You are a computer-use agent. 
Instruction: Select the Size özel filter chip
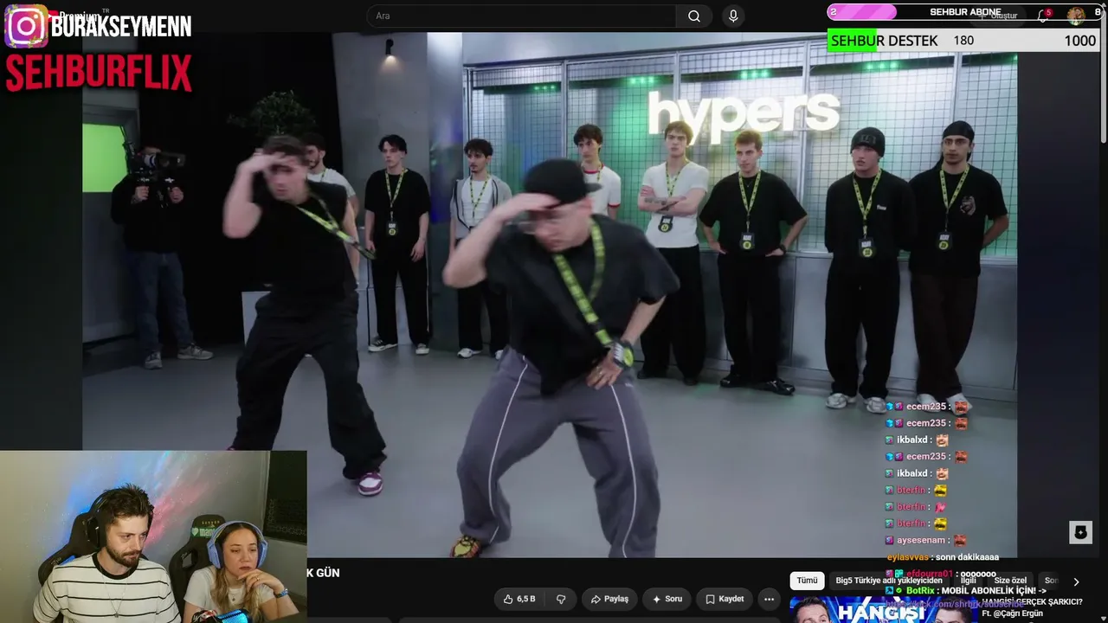coord(1010,581)
